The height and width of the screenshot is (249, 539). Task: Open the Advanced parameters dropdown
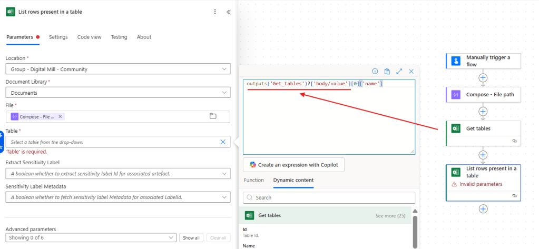91,237
